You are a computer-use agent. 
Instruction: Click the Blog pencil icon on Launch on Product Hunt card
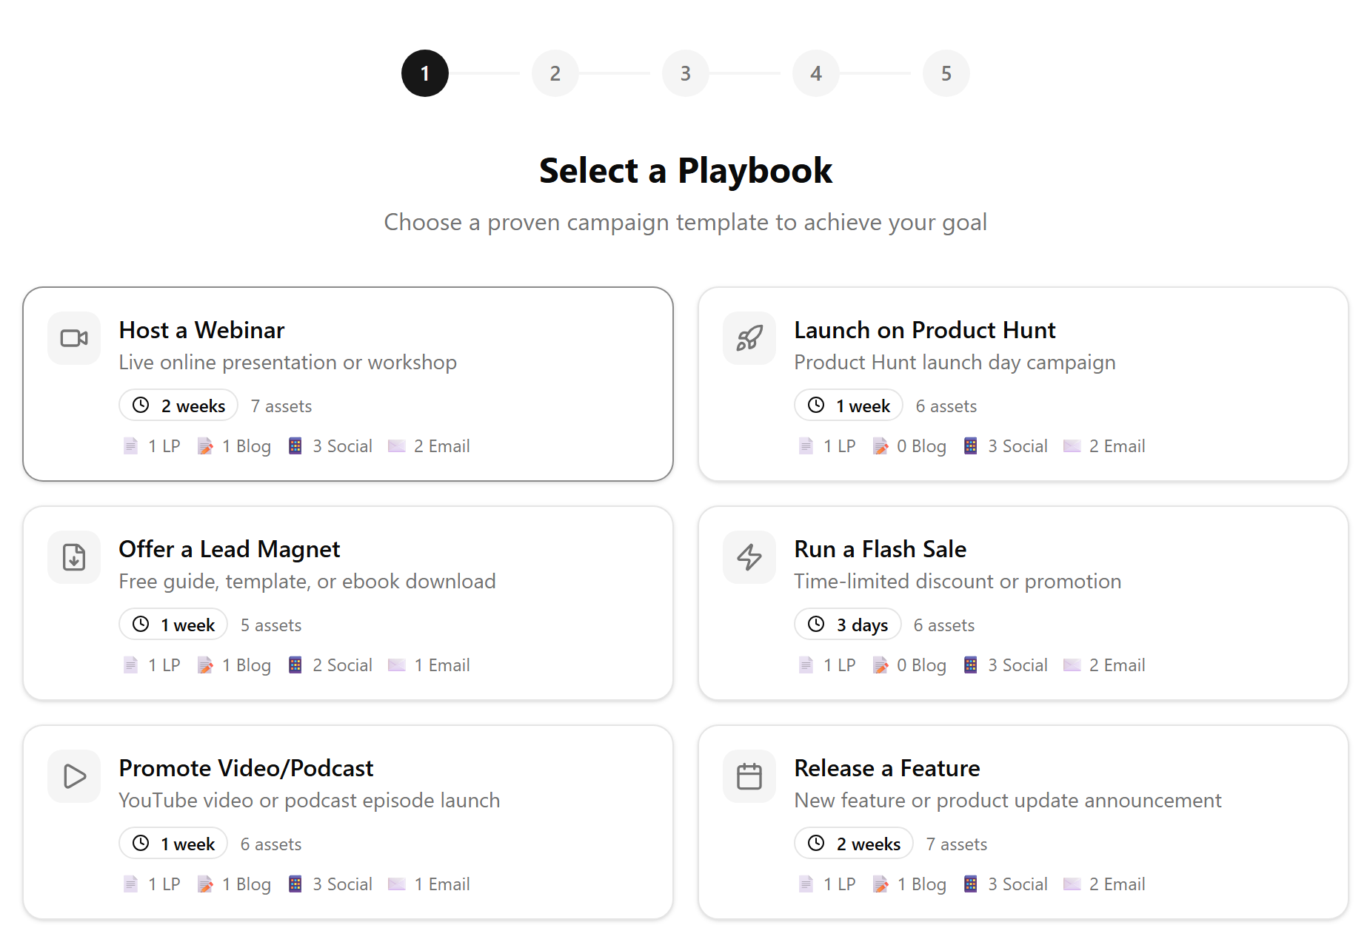(x=881, y=445)
